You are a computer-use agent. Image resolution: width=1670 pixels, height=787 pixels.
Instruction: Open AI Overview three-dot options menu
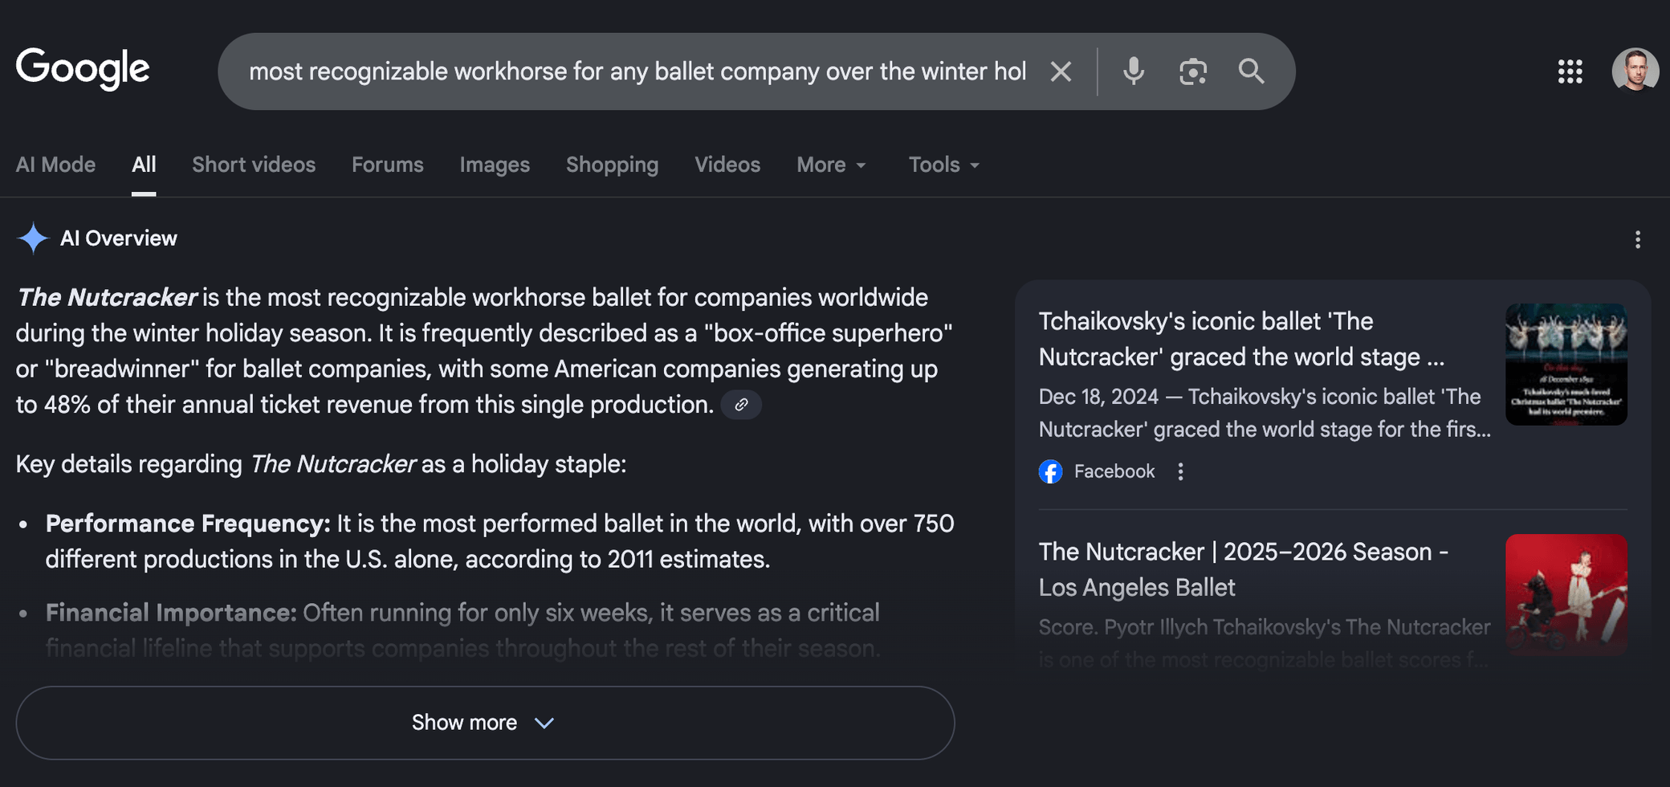pyautogui.click(x=1637, y=239)
